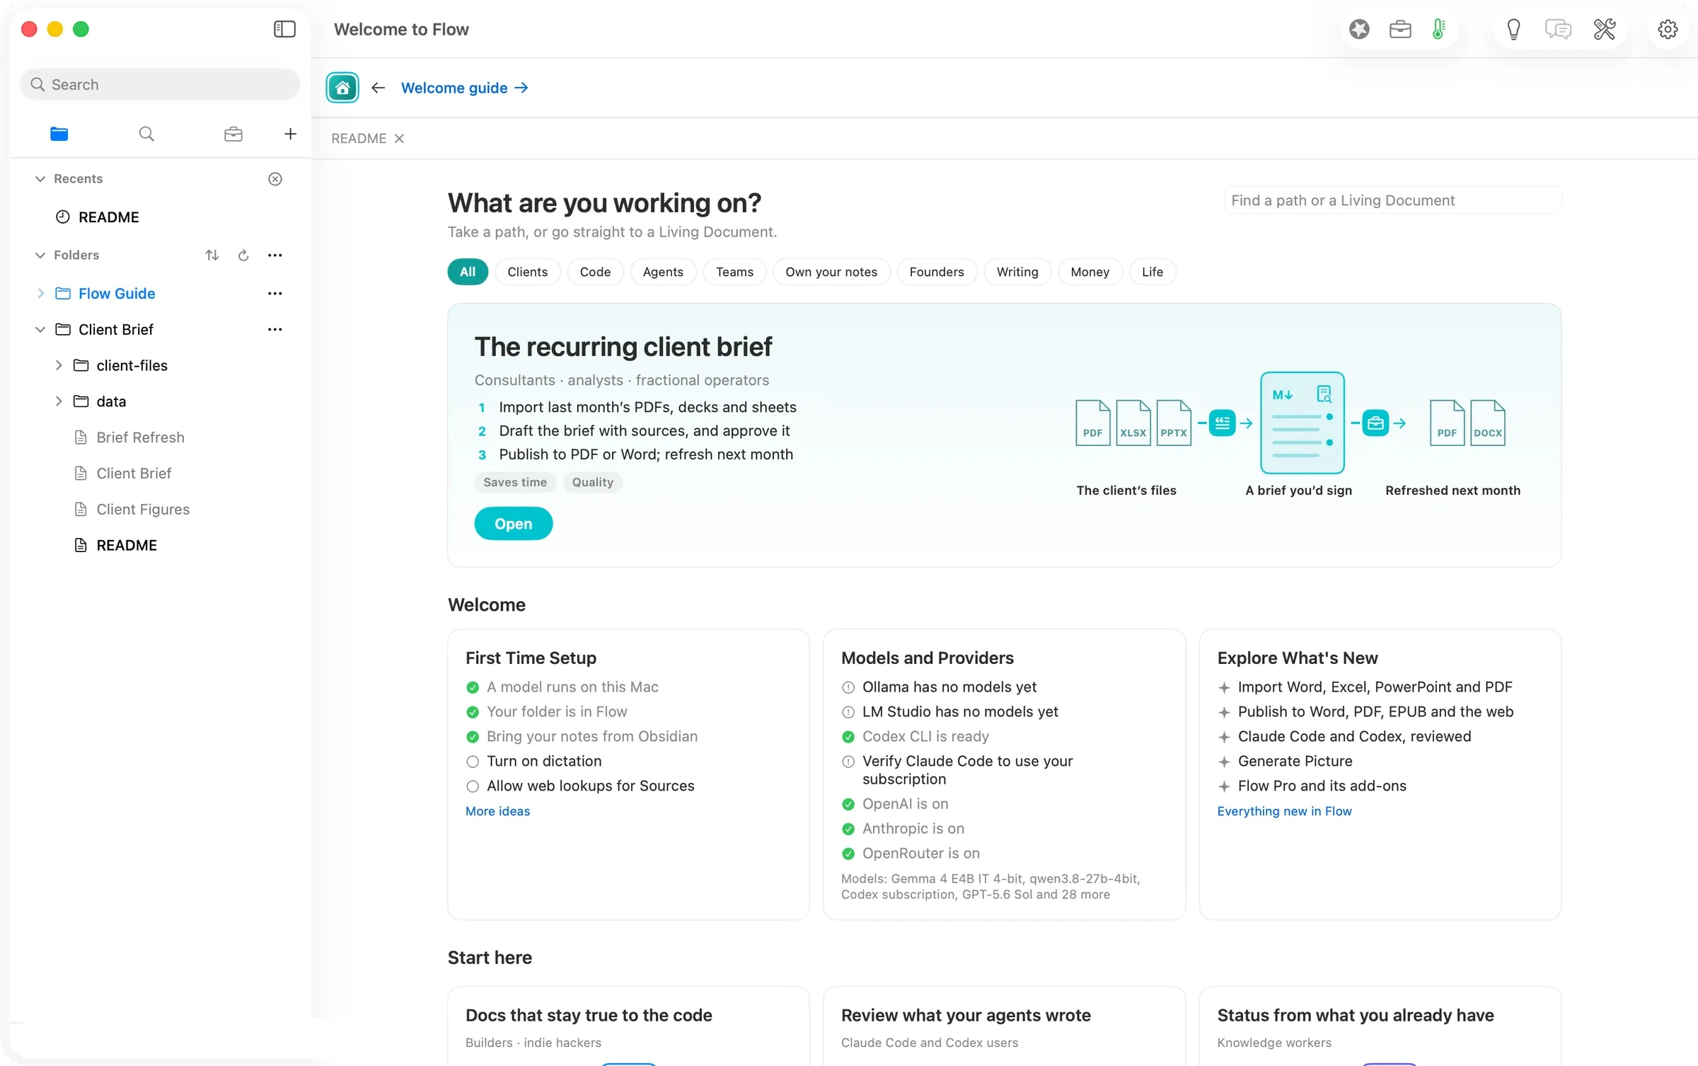Select the All filter chip
This screenshot has height=1066, width=1698.
click(468, 272)
